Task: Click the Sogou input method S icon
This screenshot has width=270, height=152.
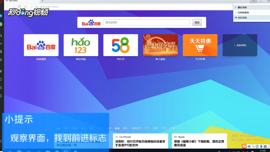Action: tap(244, 146)
